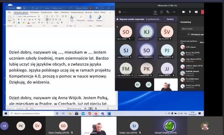Adjust the Word zoom slider

click(x=108, y=109)
